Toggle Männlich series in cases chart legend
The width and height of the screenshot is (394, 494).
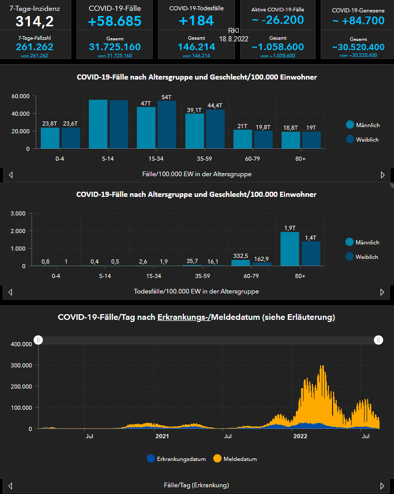click(x=363, y=125)
